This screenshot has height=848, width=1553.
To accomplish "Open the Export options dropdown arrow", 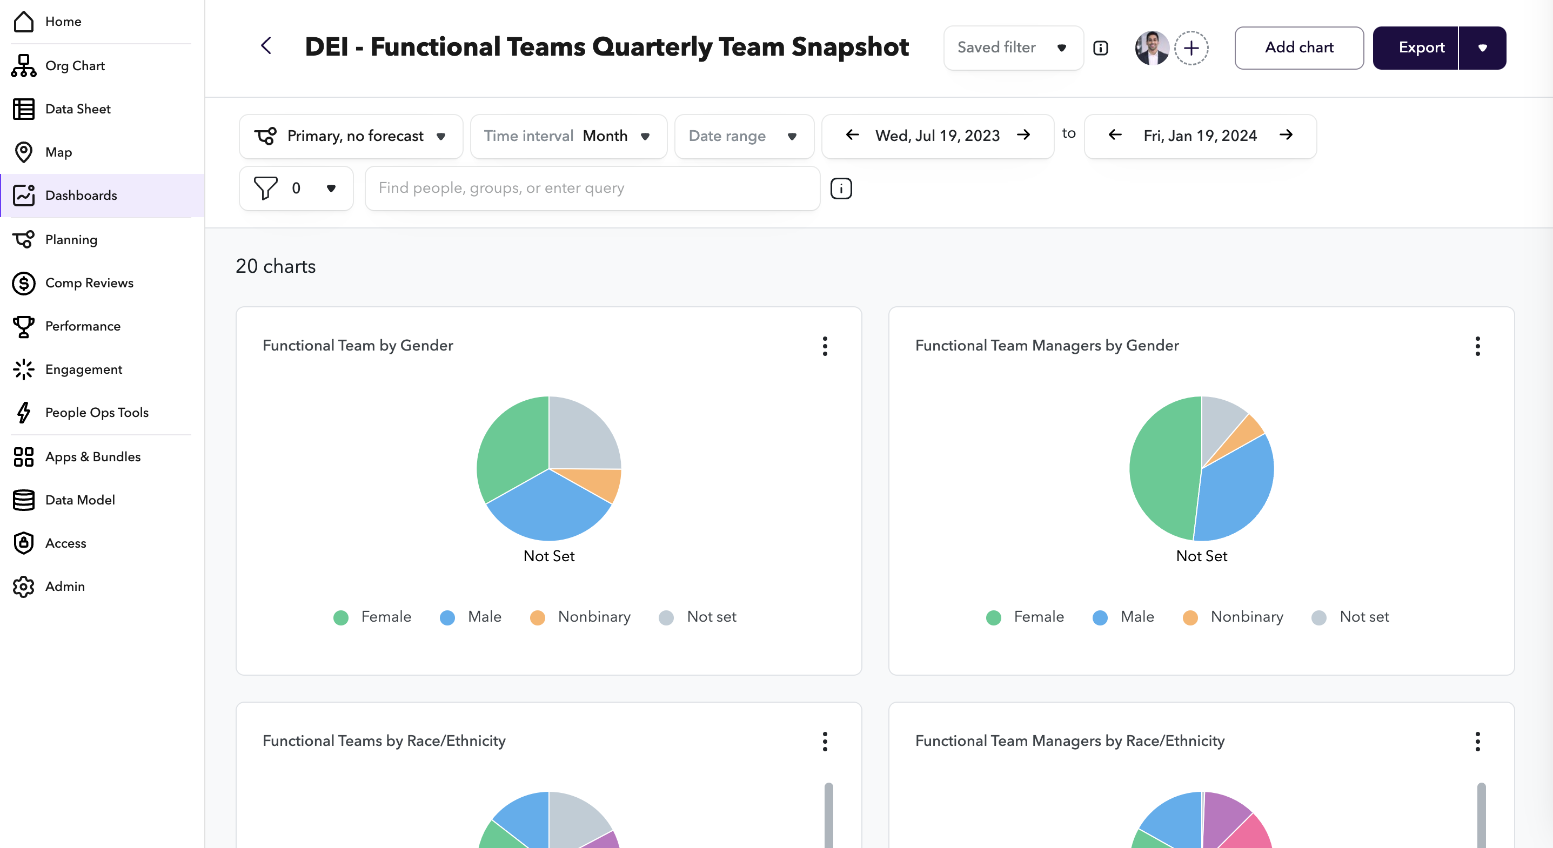I will [x=1482, y=48].
